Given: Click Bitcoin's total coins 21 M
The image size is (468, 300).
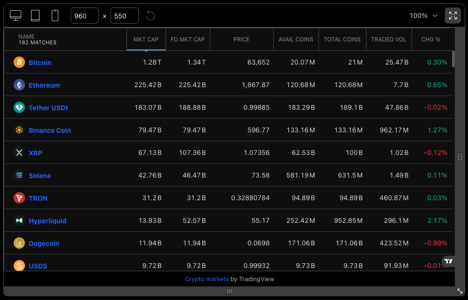Looking at the screenshot, I should [355, 62].
